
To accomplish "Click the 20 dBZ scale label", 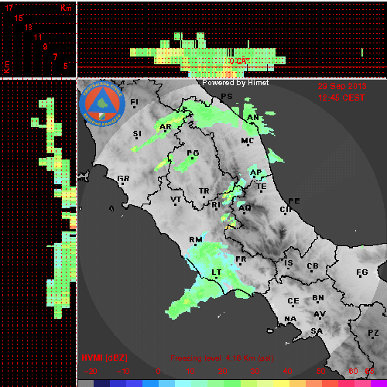I will pyautogui.click(x=223, y=372).
